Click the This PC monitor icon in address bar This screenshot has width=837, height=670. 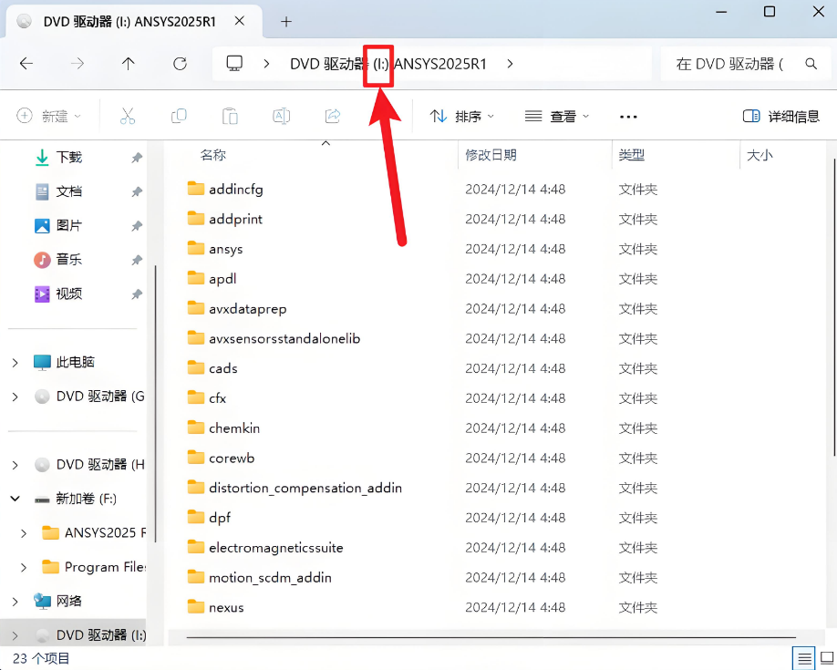pos(234,64)
